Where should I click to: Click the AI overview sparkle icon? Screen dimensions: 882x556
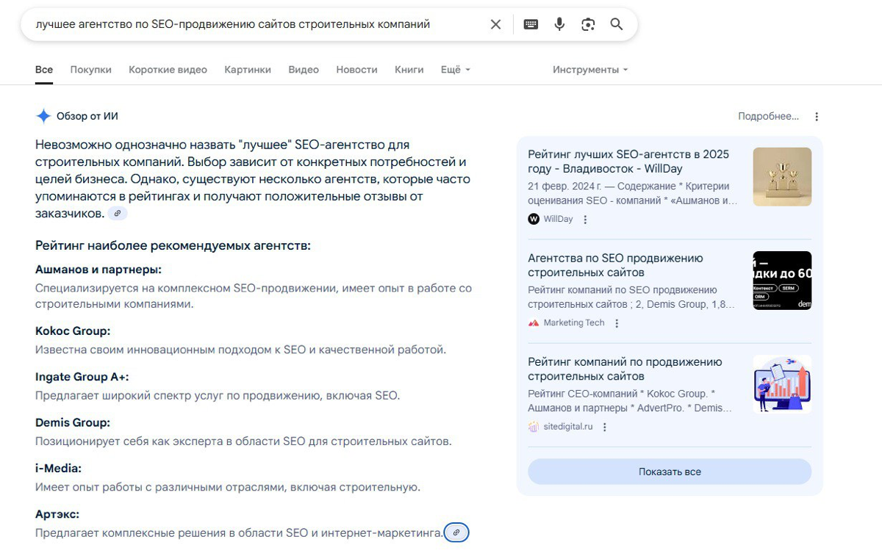click(x=43, y=116)
